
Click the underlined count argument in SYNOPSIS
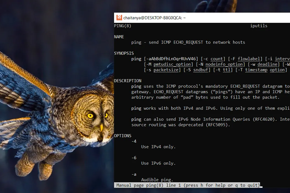[217, 59]
